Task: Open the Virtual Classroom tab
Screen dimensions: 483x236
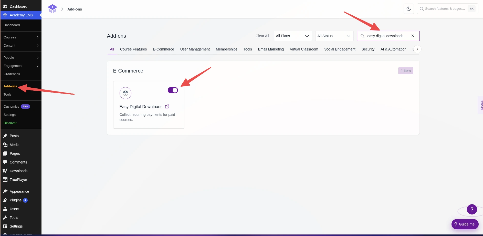Action: click(x=304, y=49)
